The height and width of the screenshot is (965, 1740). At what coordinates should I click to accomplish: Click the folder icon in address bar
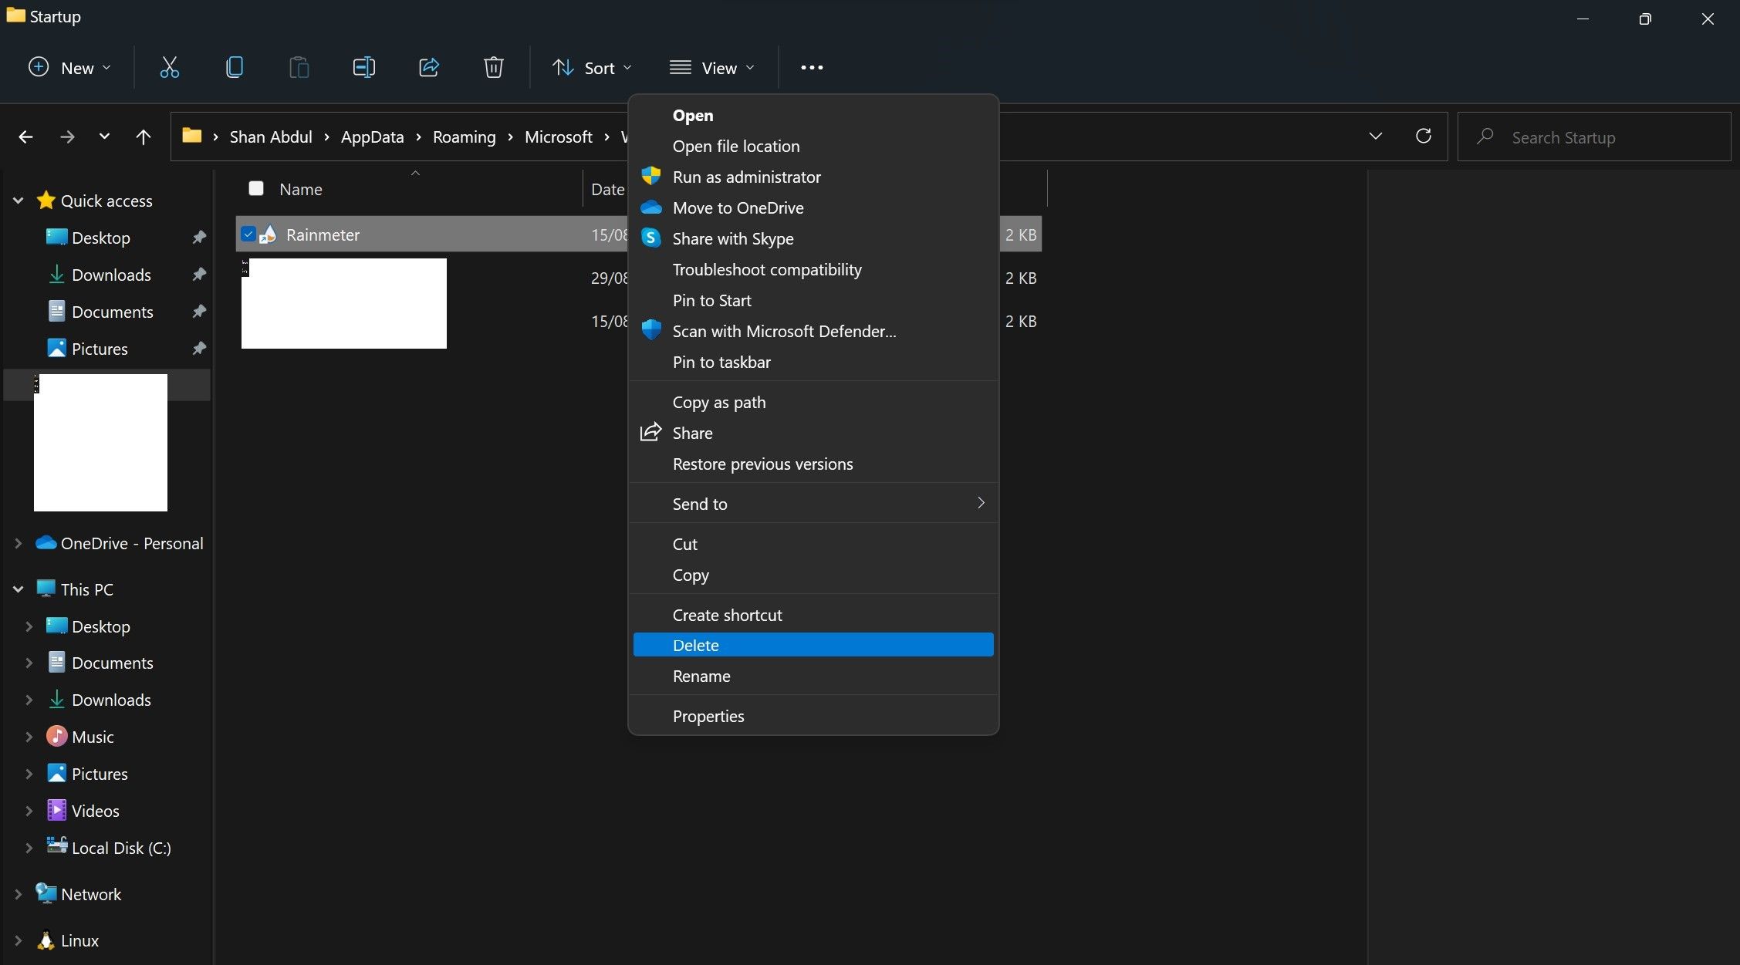point(192,137)
